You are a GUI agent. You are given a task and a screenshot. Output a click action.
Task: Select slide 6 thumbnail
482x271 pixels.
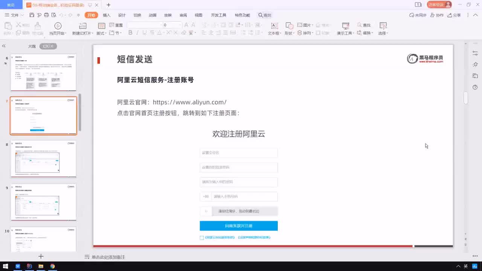tap(43, 72)
